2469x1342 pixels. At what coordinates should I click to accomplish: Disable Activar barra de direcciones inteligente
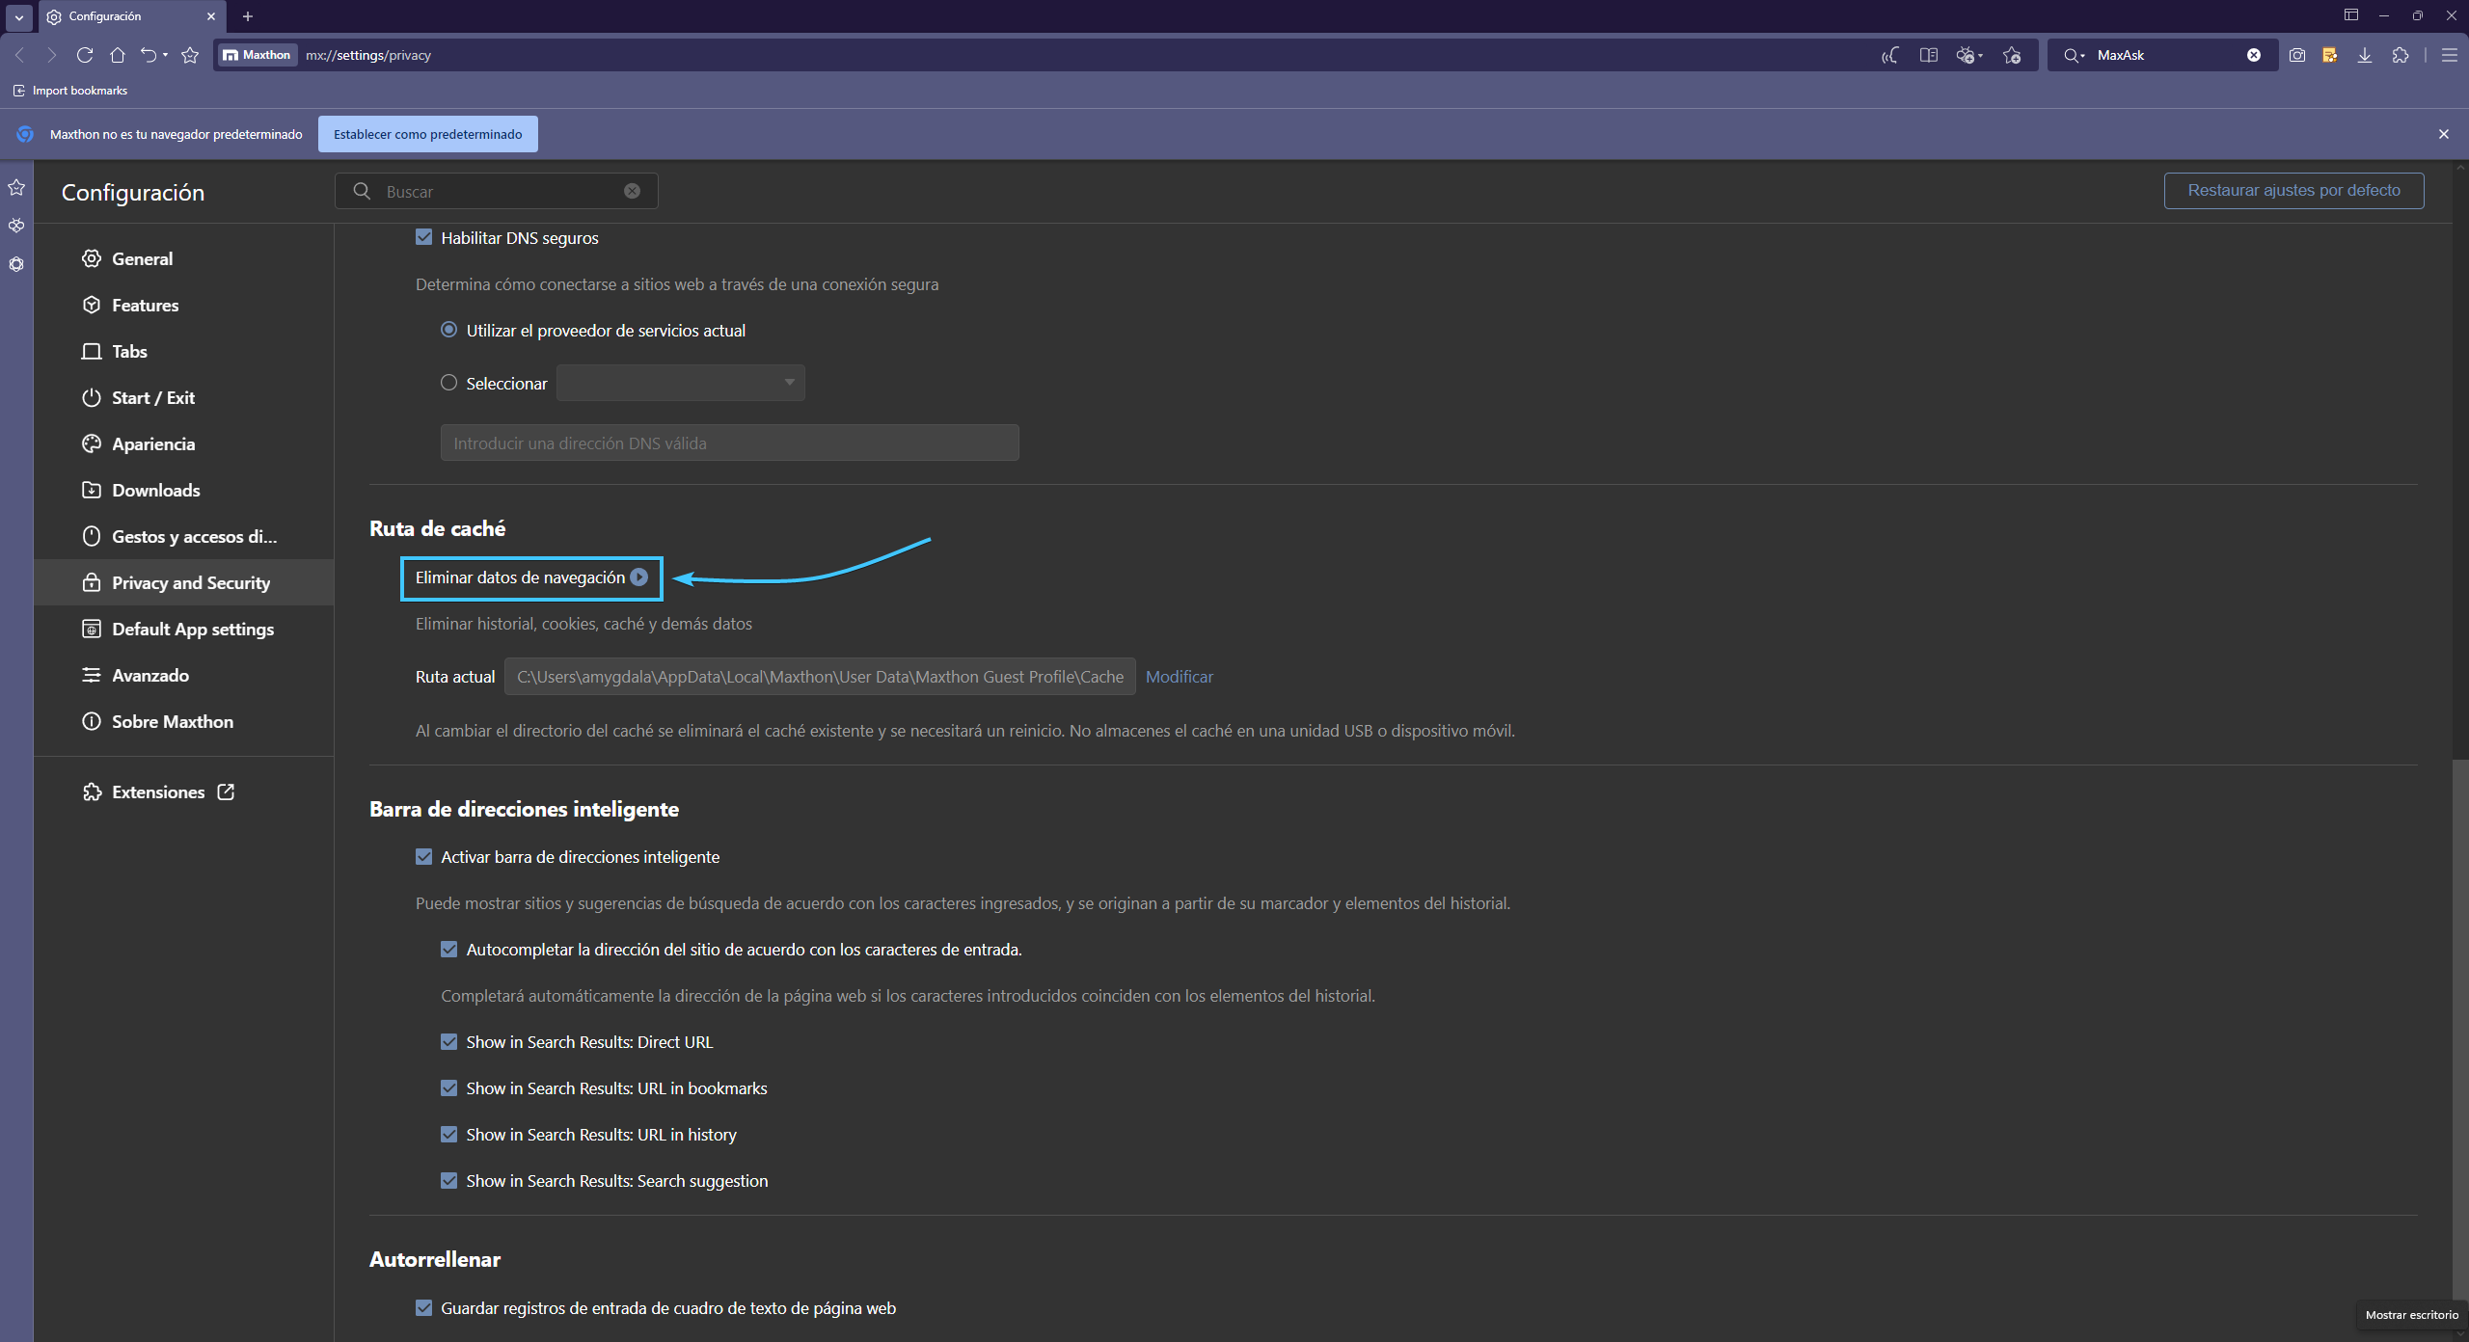pos(424,856)
